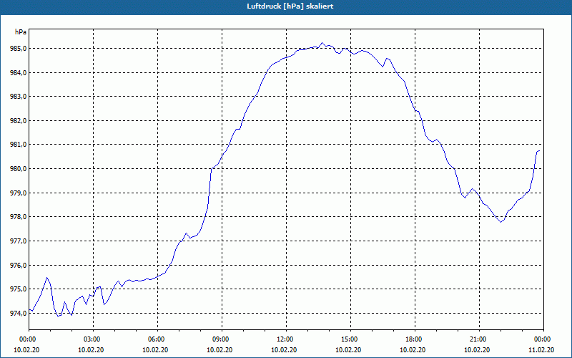This screenshot has width=572, height=358.
Task: Click the 974,0 axis label
Action: (19, 314)
